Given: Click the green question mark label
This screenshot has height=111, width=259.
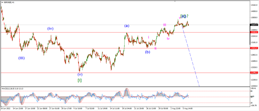Looking at the screenshot, I should coord(188,16).
